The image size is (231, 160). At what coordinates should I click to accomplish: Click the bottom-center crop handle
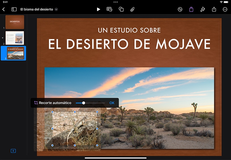coord(75,145)
